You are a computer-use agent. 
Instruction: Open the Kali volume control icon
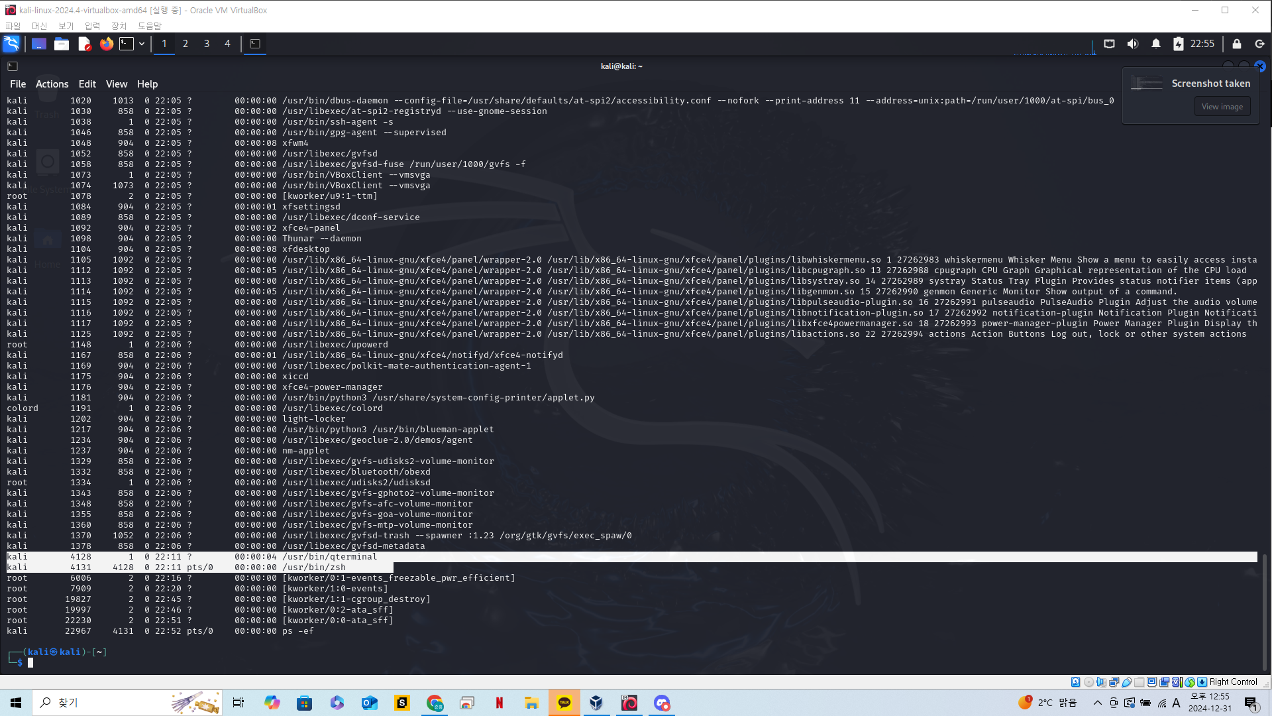[x=1133, y=44]
